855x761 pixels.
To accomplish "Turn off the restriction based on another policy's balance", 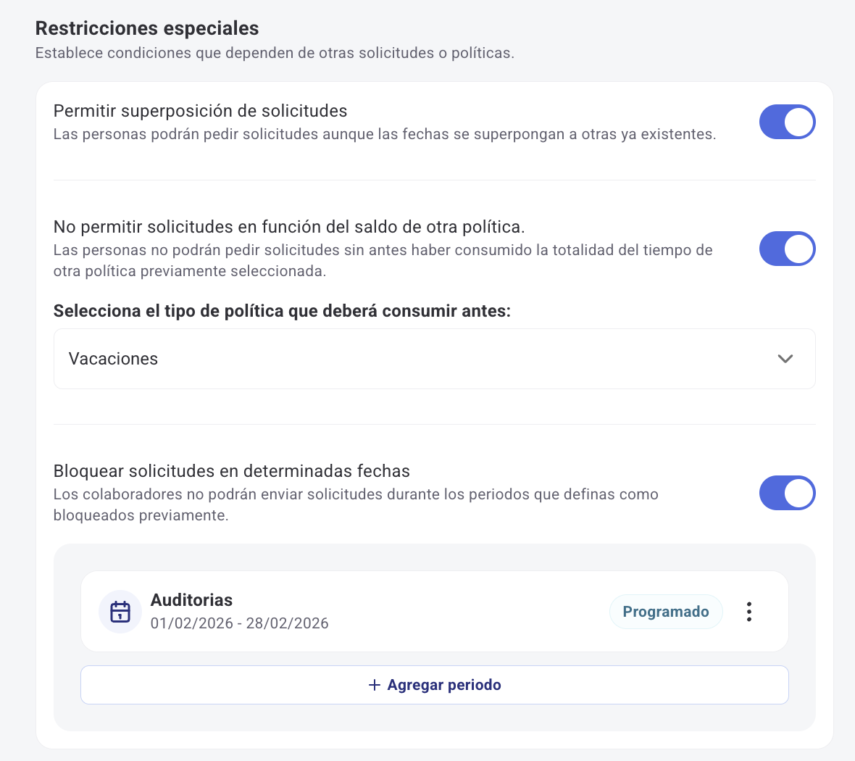I will click(x=787, y=248).
